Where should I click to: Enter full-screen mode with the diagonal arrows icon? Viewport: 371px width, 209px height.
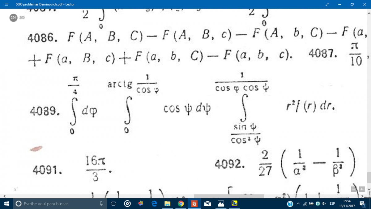tap(327, 4)
